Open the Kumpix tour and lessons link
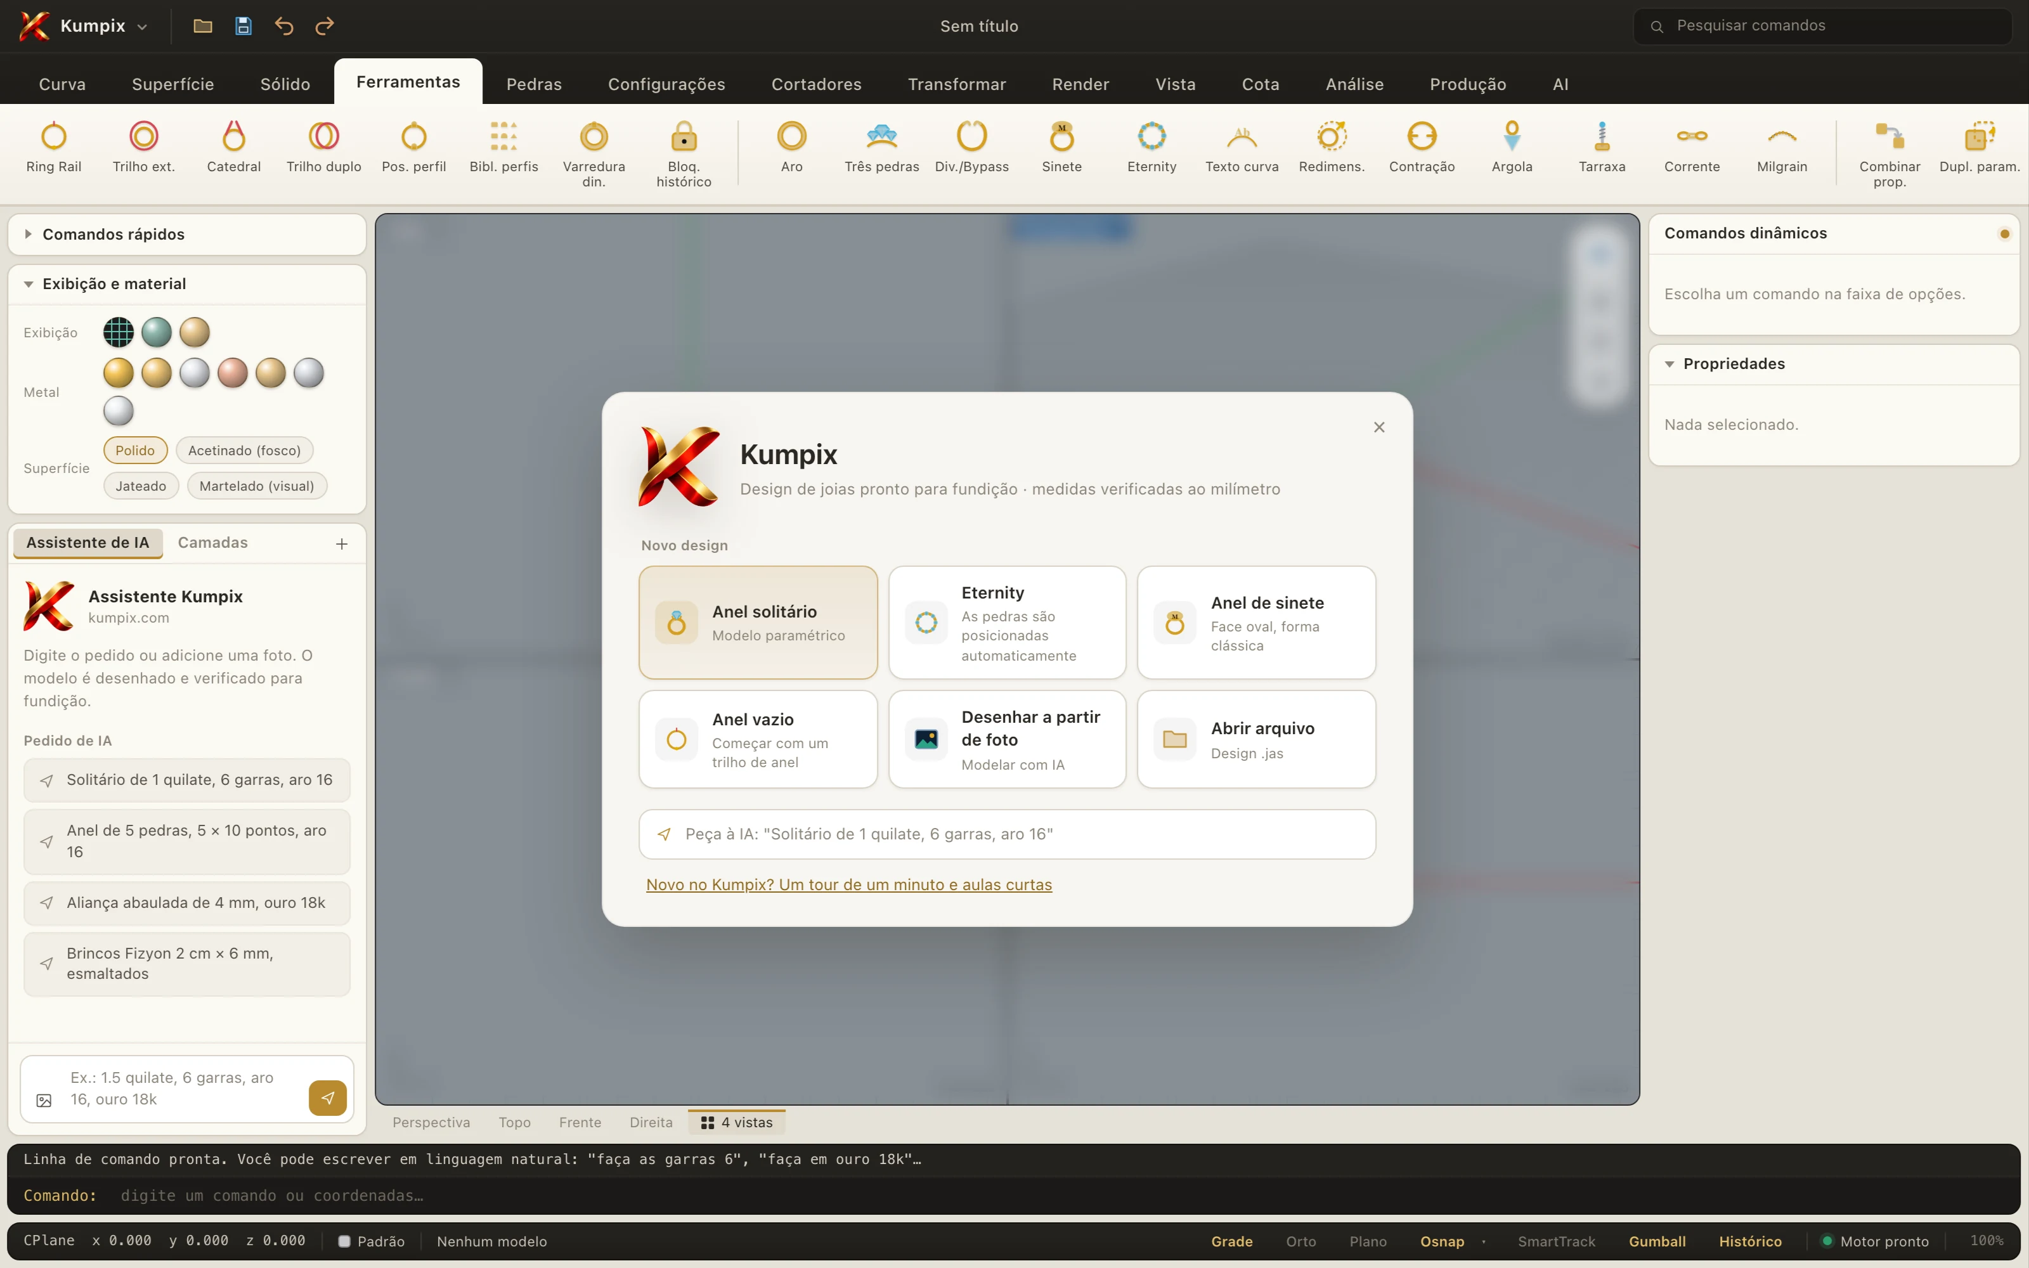Screen dimensions: 2029x1268 [848, 885]
